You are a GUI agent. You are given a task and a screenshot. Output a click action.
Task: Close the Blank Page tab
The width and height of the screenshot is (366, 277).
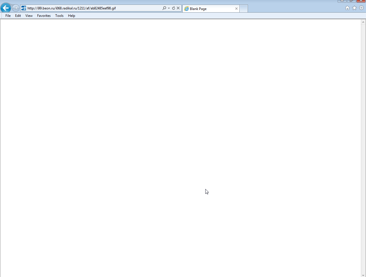pos(236,9)
